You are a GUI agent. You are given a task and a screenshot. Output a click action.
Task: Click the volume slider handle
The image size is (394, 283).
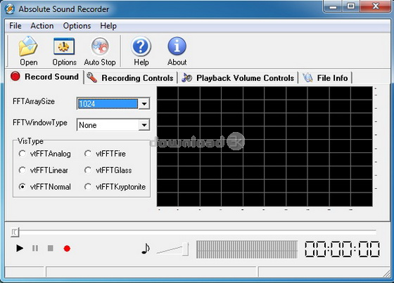tap(185, 249)
